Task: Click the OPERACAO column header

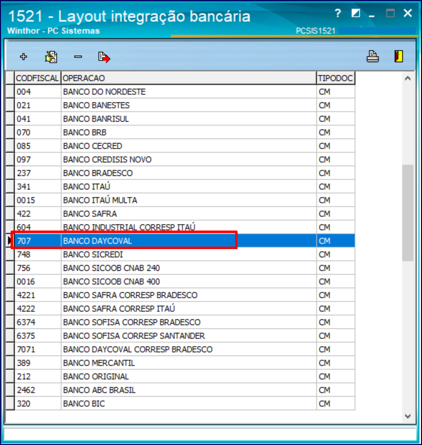Action: click(188, 78)
